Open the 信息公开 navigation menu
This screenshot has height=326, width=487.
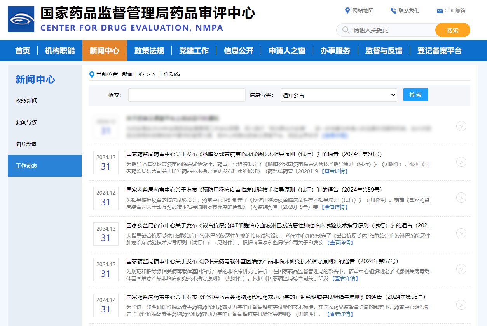coord(238,50)
